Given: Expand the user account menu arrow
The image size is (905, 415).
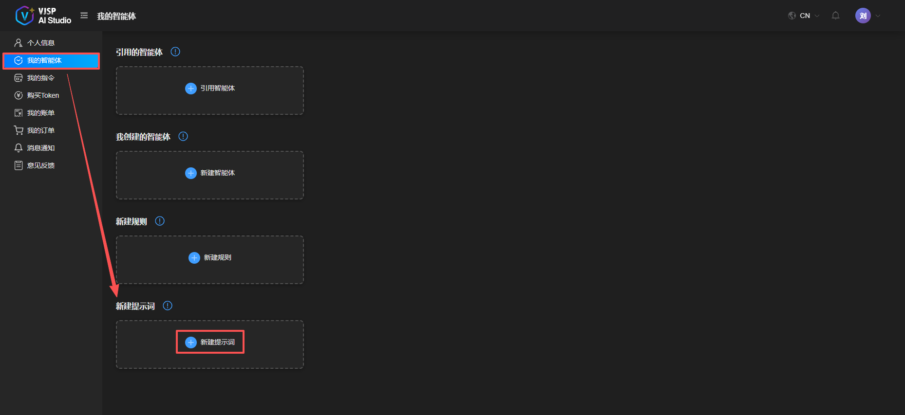Looking at the screenshot, I should point(878,16).
